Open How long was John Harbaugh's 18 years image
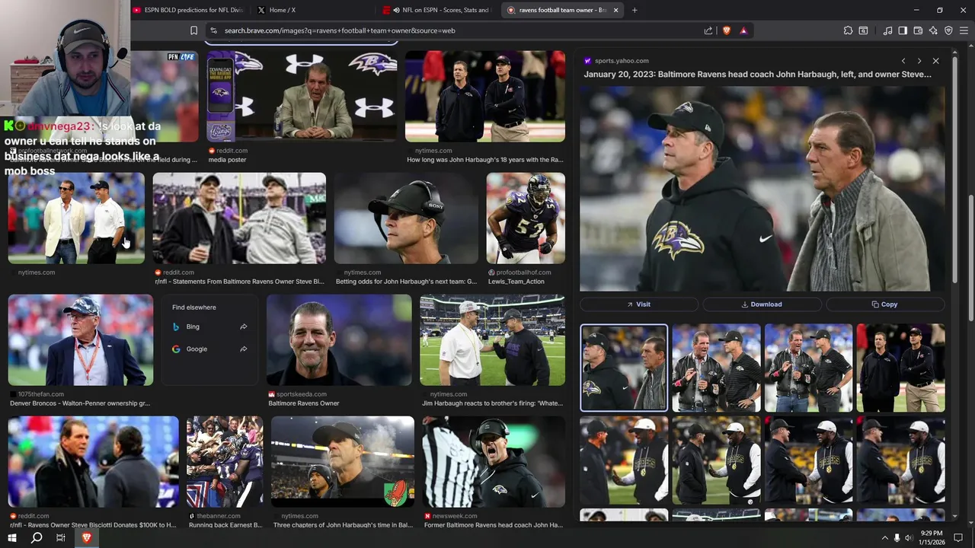The width and height of the screenshot is (975, 548). (x=485, y=97)
